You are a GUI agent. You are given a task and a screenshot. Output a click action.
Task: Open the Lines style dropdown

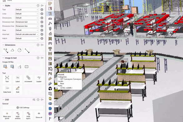pyautogui.click(x=27, y=14)
